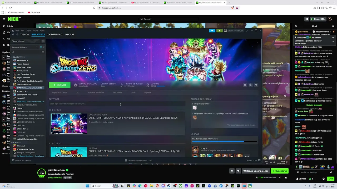Viewport: 337px width, 189px height.
Task: Open Página de la tienda link
Action: click(x=59, y=93)
